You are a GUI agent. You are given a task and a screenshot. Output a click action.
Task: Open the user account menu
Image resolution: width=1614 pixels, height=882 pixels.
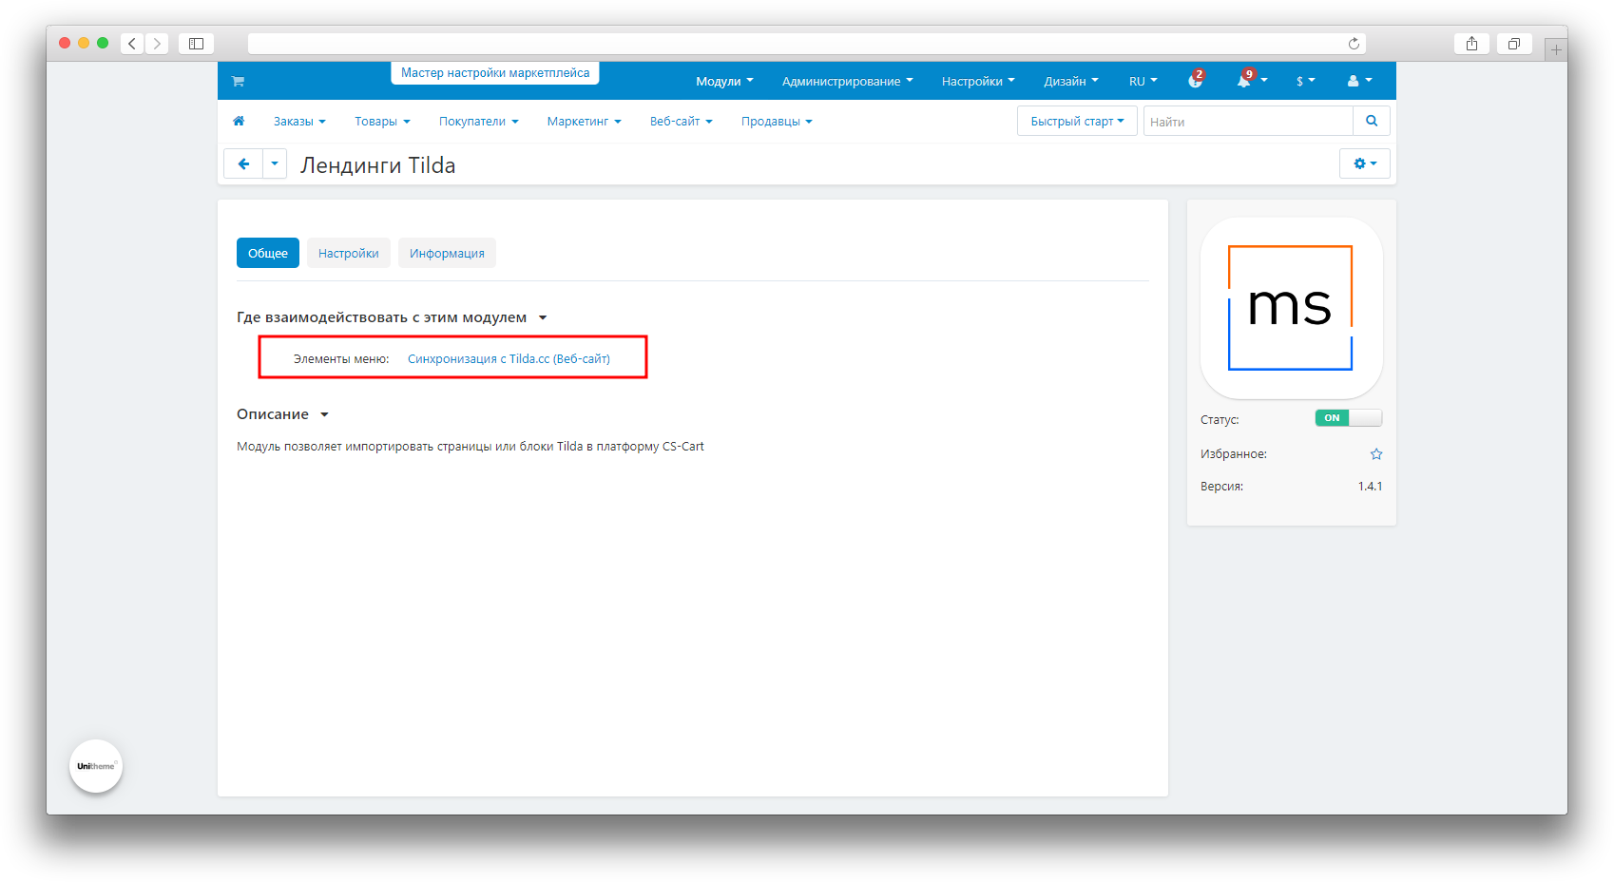[x=1359, y=82]
